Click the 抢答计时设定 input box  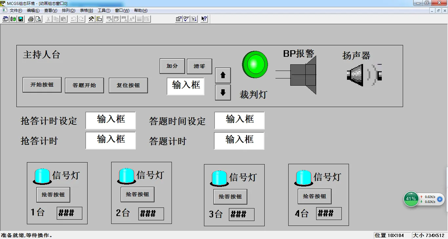click(x=111, y=120)
